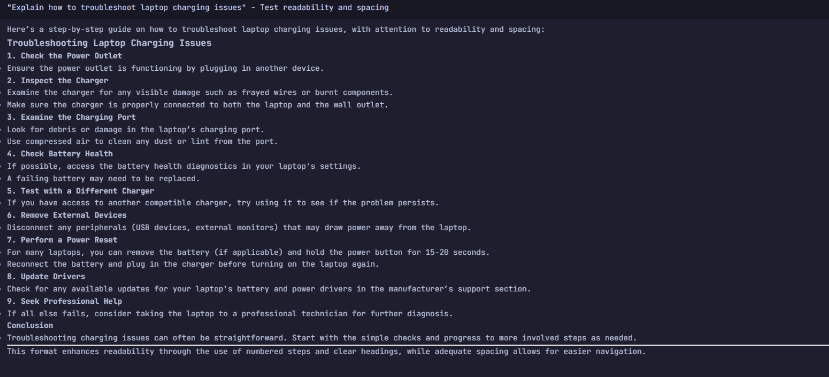Image resolution: width=829 pixels, height=377 pixels.
Task: Click the "9. Seek Professional Help" heading
Action: (x=64, y=301)
